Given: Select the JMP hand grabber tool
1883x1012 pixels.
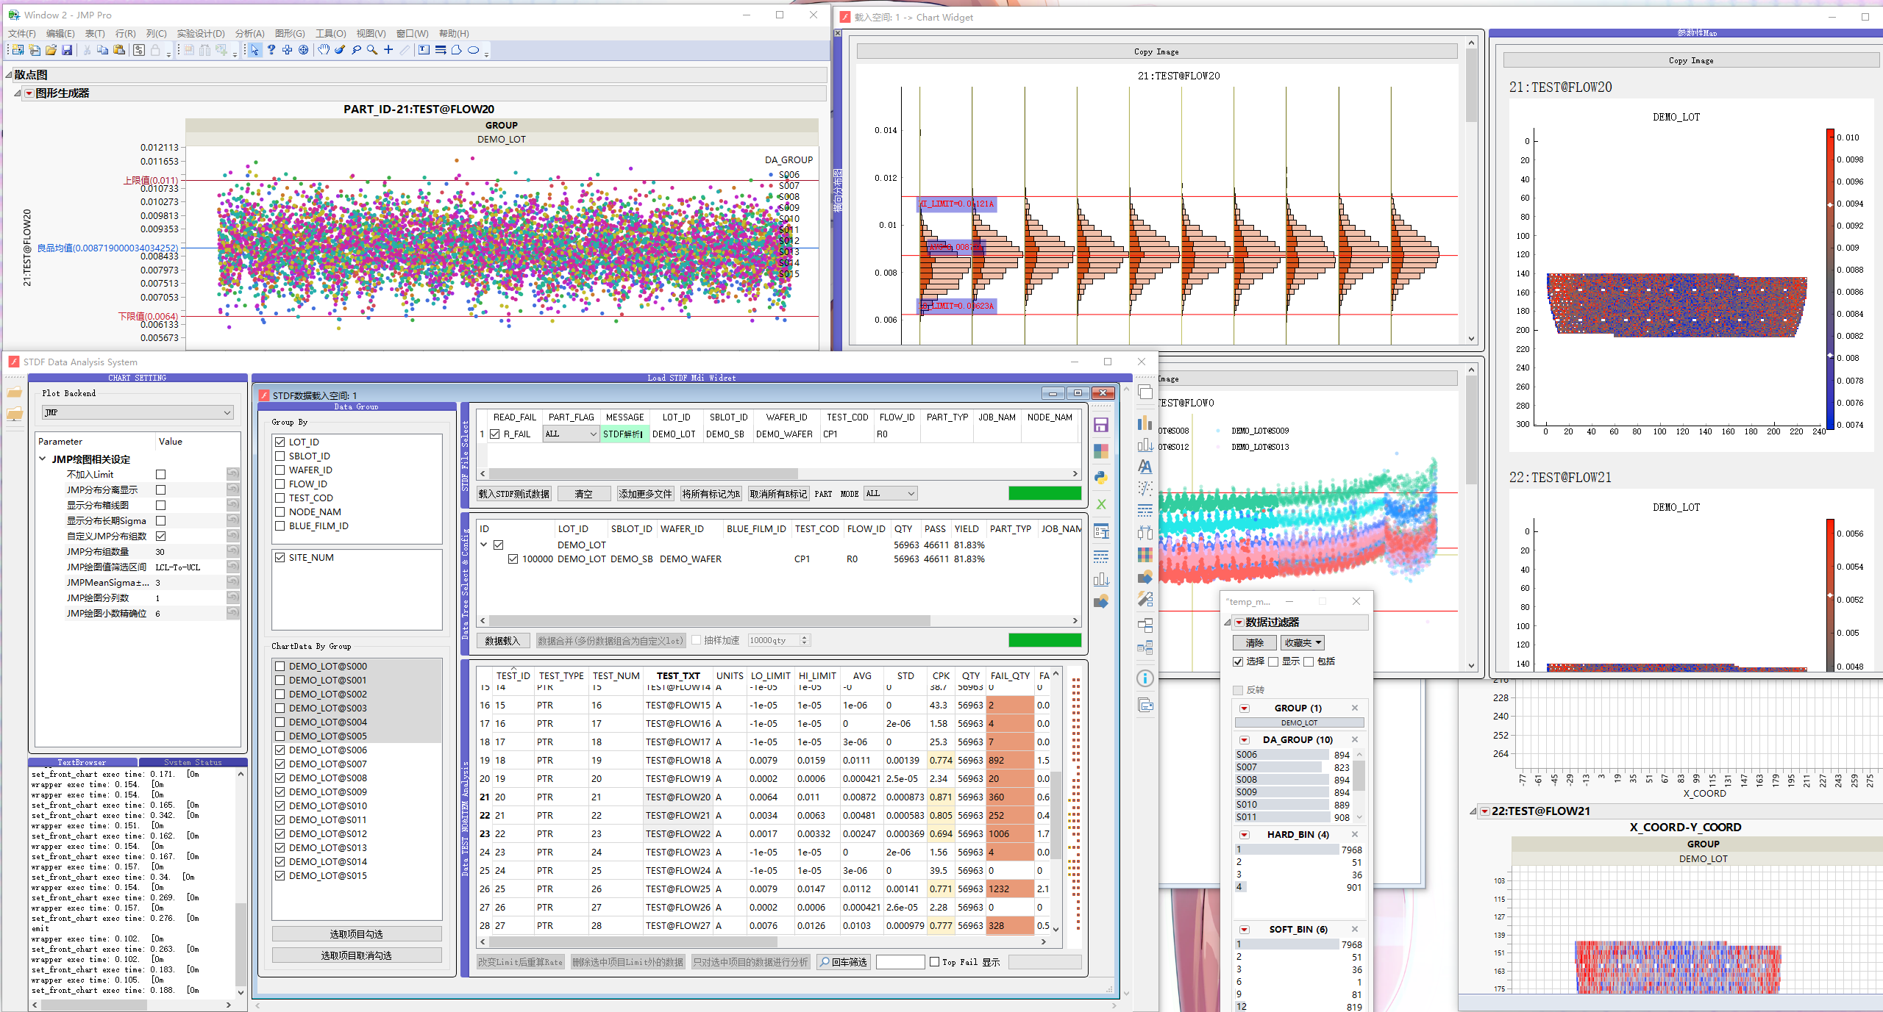Looking at the screenshot, I should [x=324, y=50].
